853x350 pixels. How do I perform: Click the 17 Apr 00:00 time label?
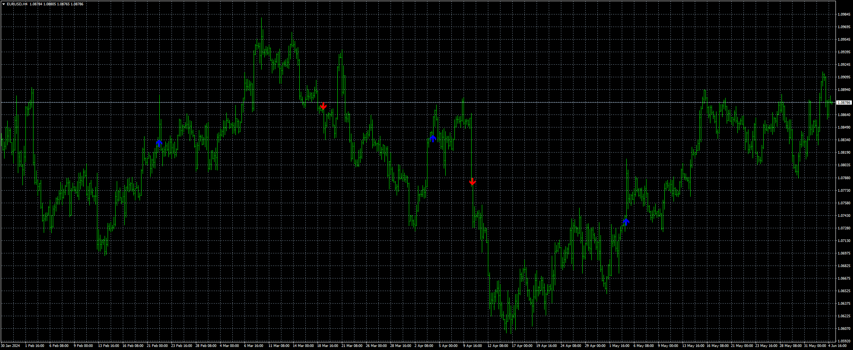coord(522,346)
